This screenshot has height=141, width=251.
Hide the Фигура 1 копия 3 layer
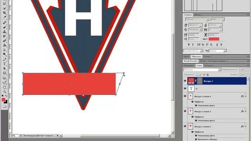[185, 111]
